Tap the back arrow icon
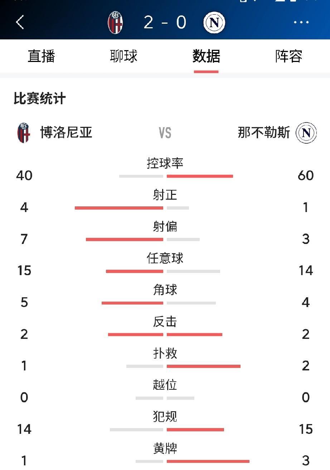 [x=20, y=22]
